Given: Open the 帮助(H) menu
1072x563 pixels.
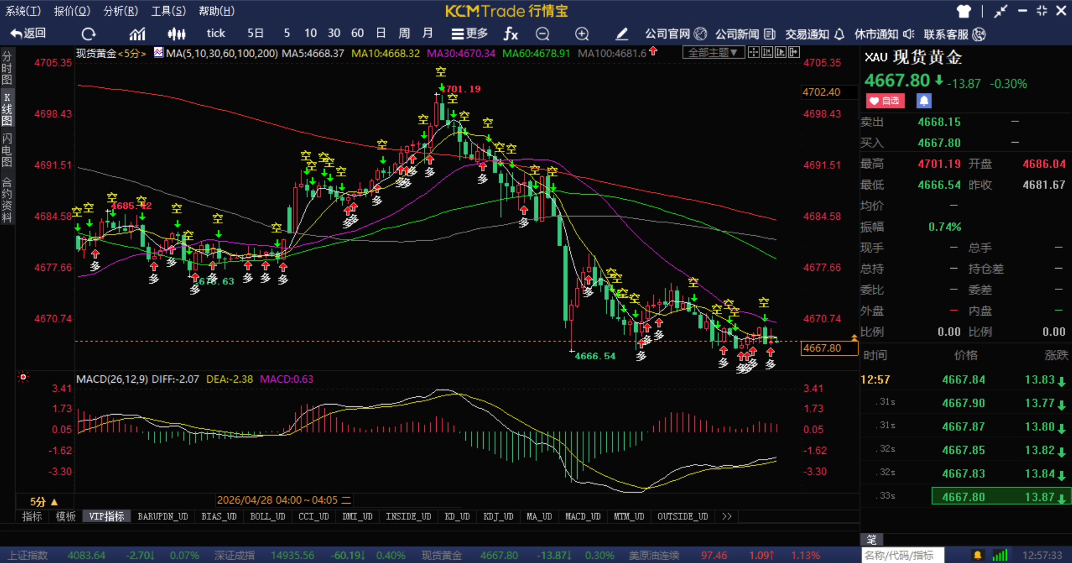Looking at the screenshot, I should pyautogui.click(x=216, y=11).
